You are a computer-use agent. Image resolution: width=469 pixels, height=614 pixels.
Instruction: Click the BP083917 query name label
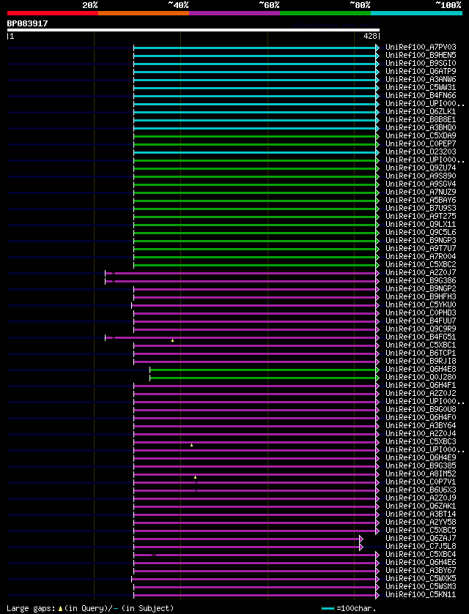point(27,23)
